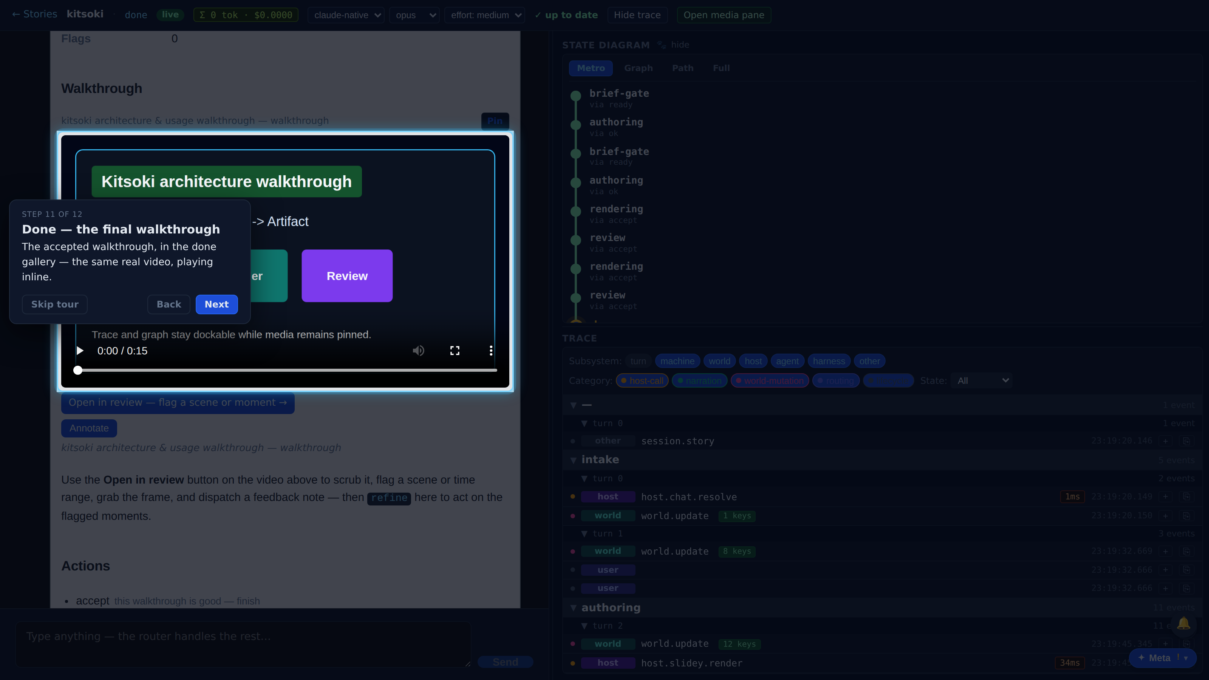Image resolution: width=1209 pixels, height=680 pixels.
Task: Toggle the other subsystem filter
Action: (869, 361)
